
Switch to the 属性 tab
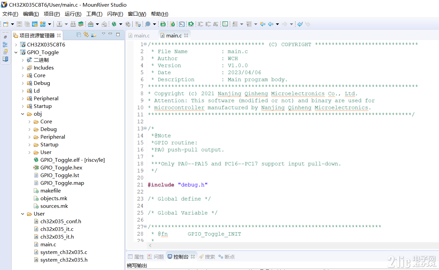click(x=136, y=257)
